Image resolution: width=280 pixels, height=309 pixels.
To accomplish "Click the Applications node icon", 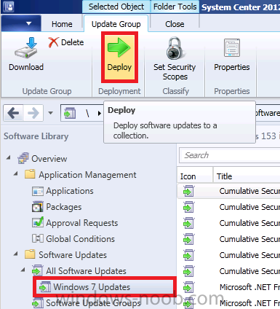I will pos(38,191).
